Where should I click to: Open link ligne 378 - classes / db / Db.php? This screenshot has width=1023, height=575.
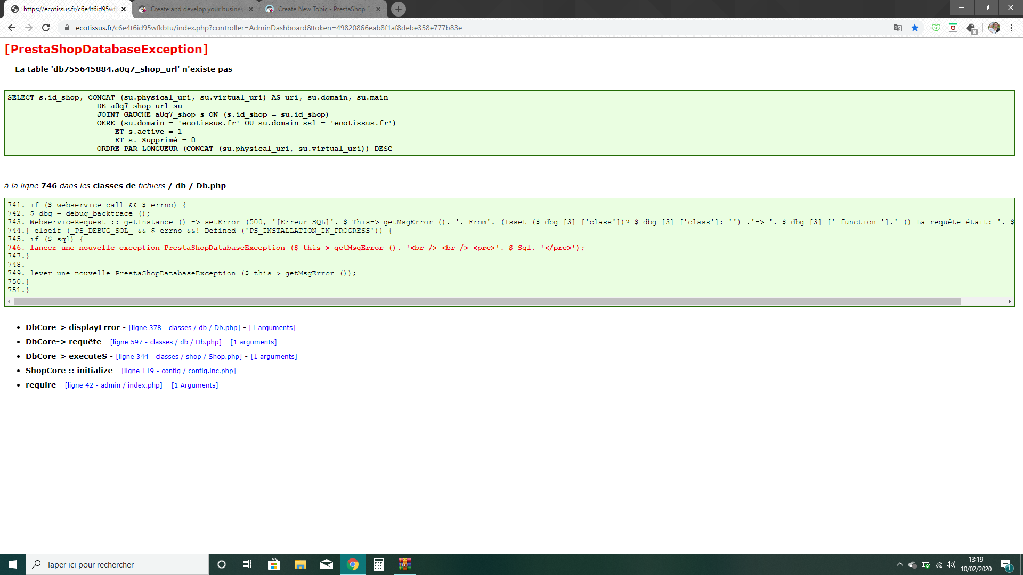184,328
